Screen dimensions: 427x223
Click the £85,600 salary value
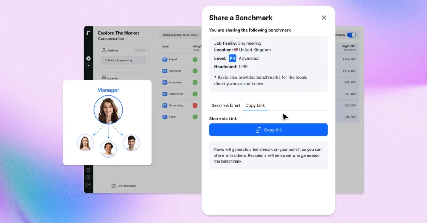click(350, 82)
